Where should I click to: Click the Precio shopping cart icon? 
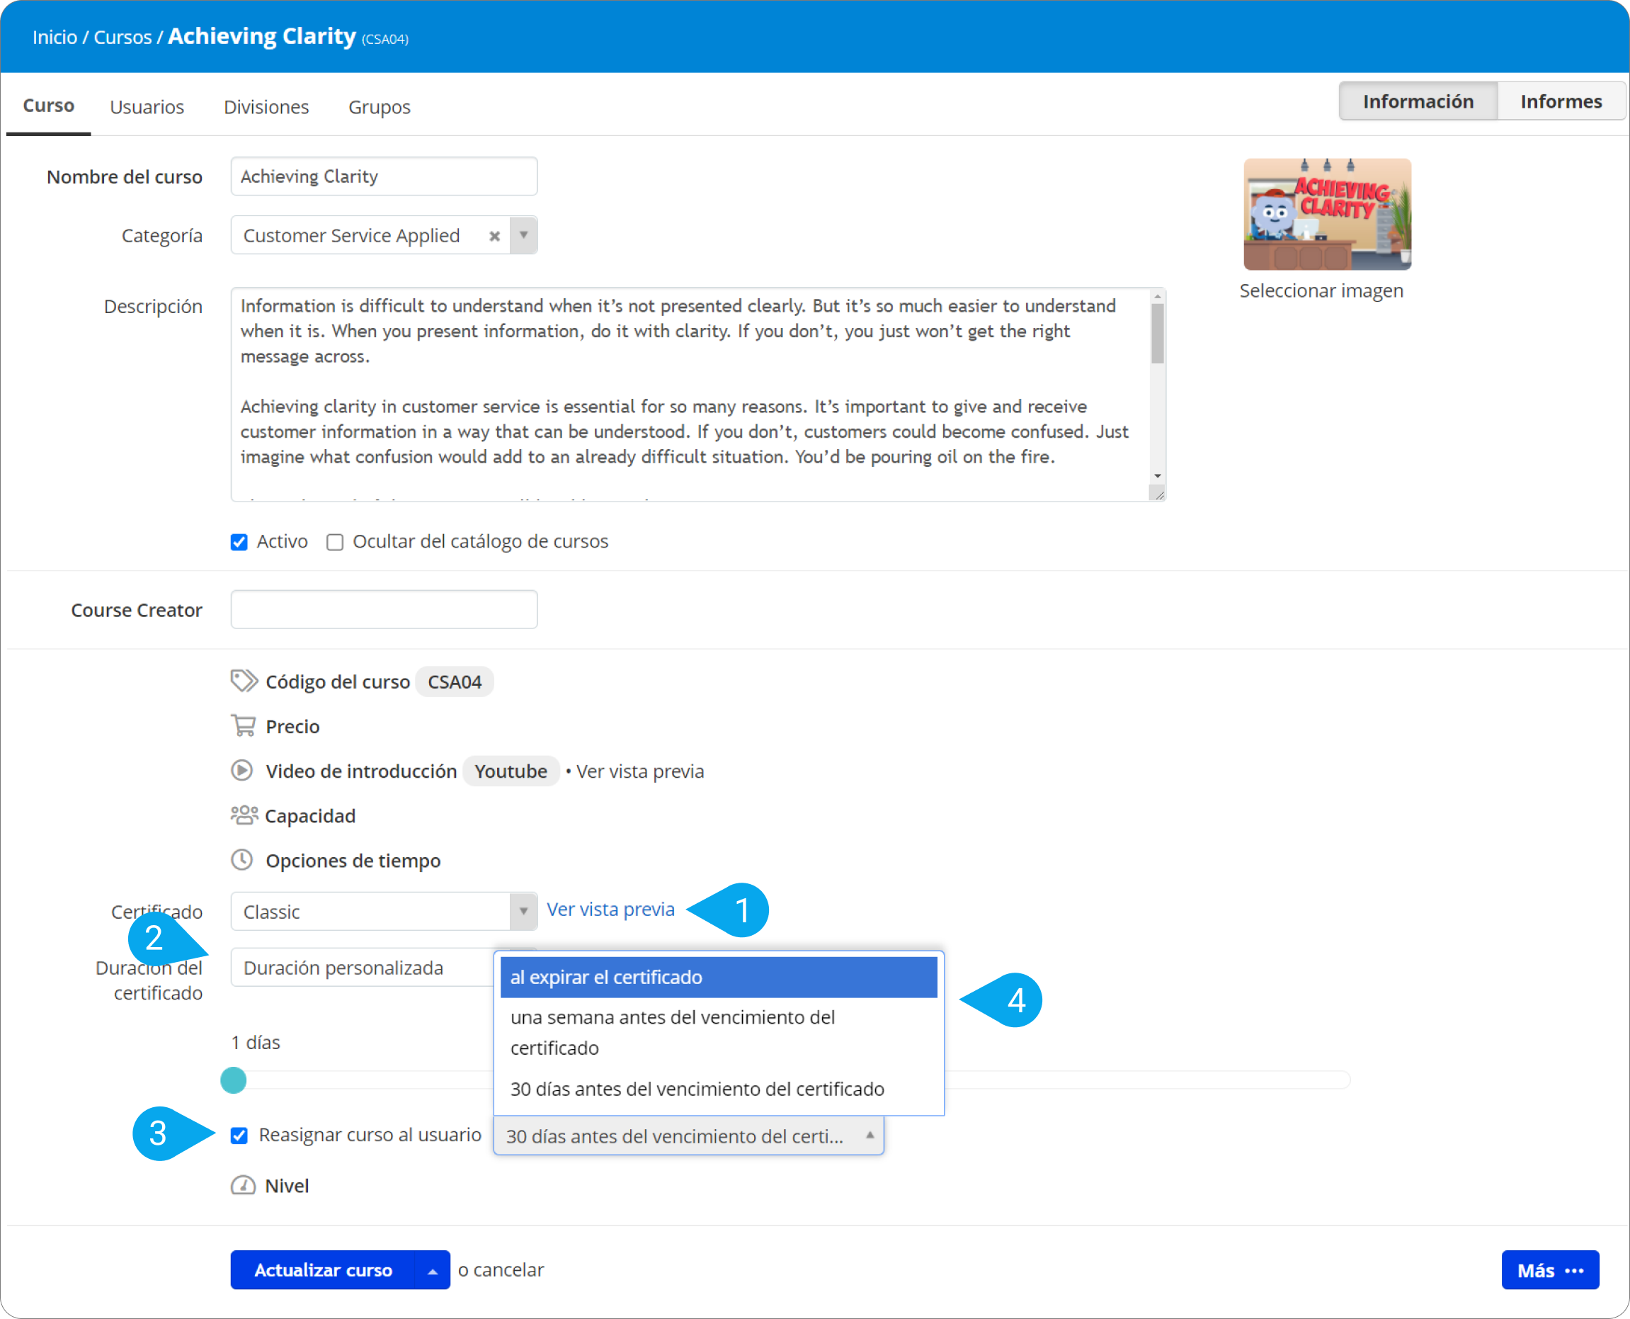[243, 725]
